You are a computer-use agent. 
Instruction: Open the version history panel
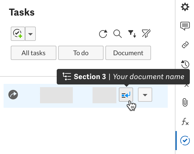click(x=185, y=64)
